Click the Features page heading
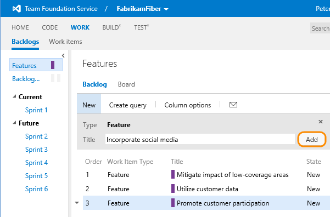 point(99,64)
